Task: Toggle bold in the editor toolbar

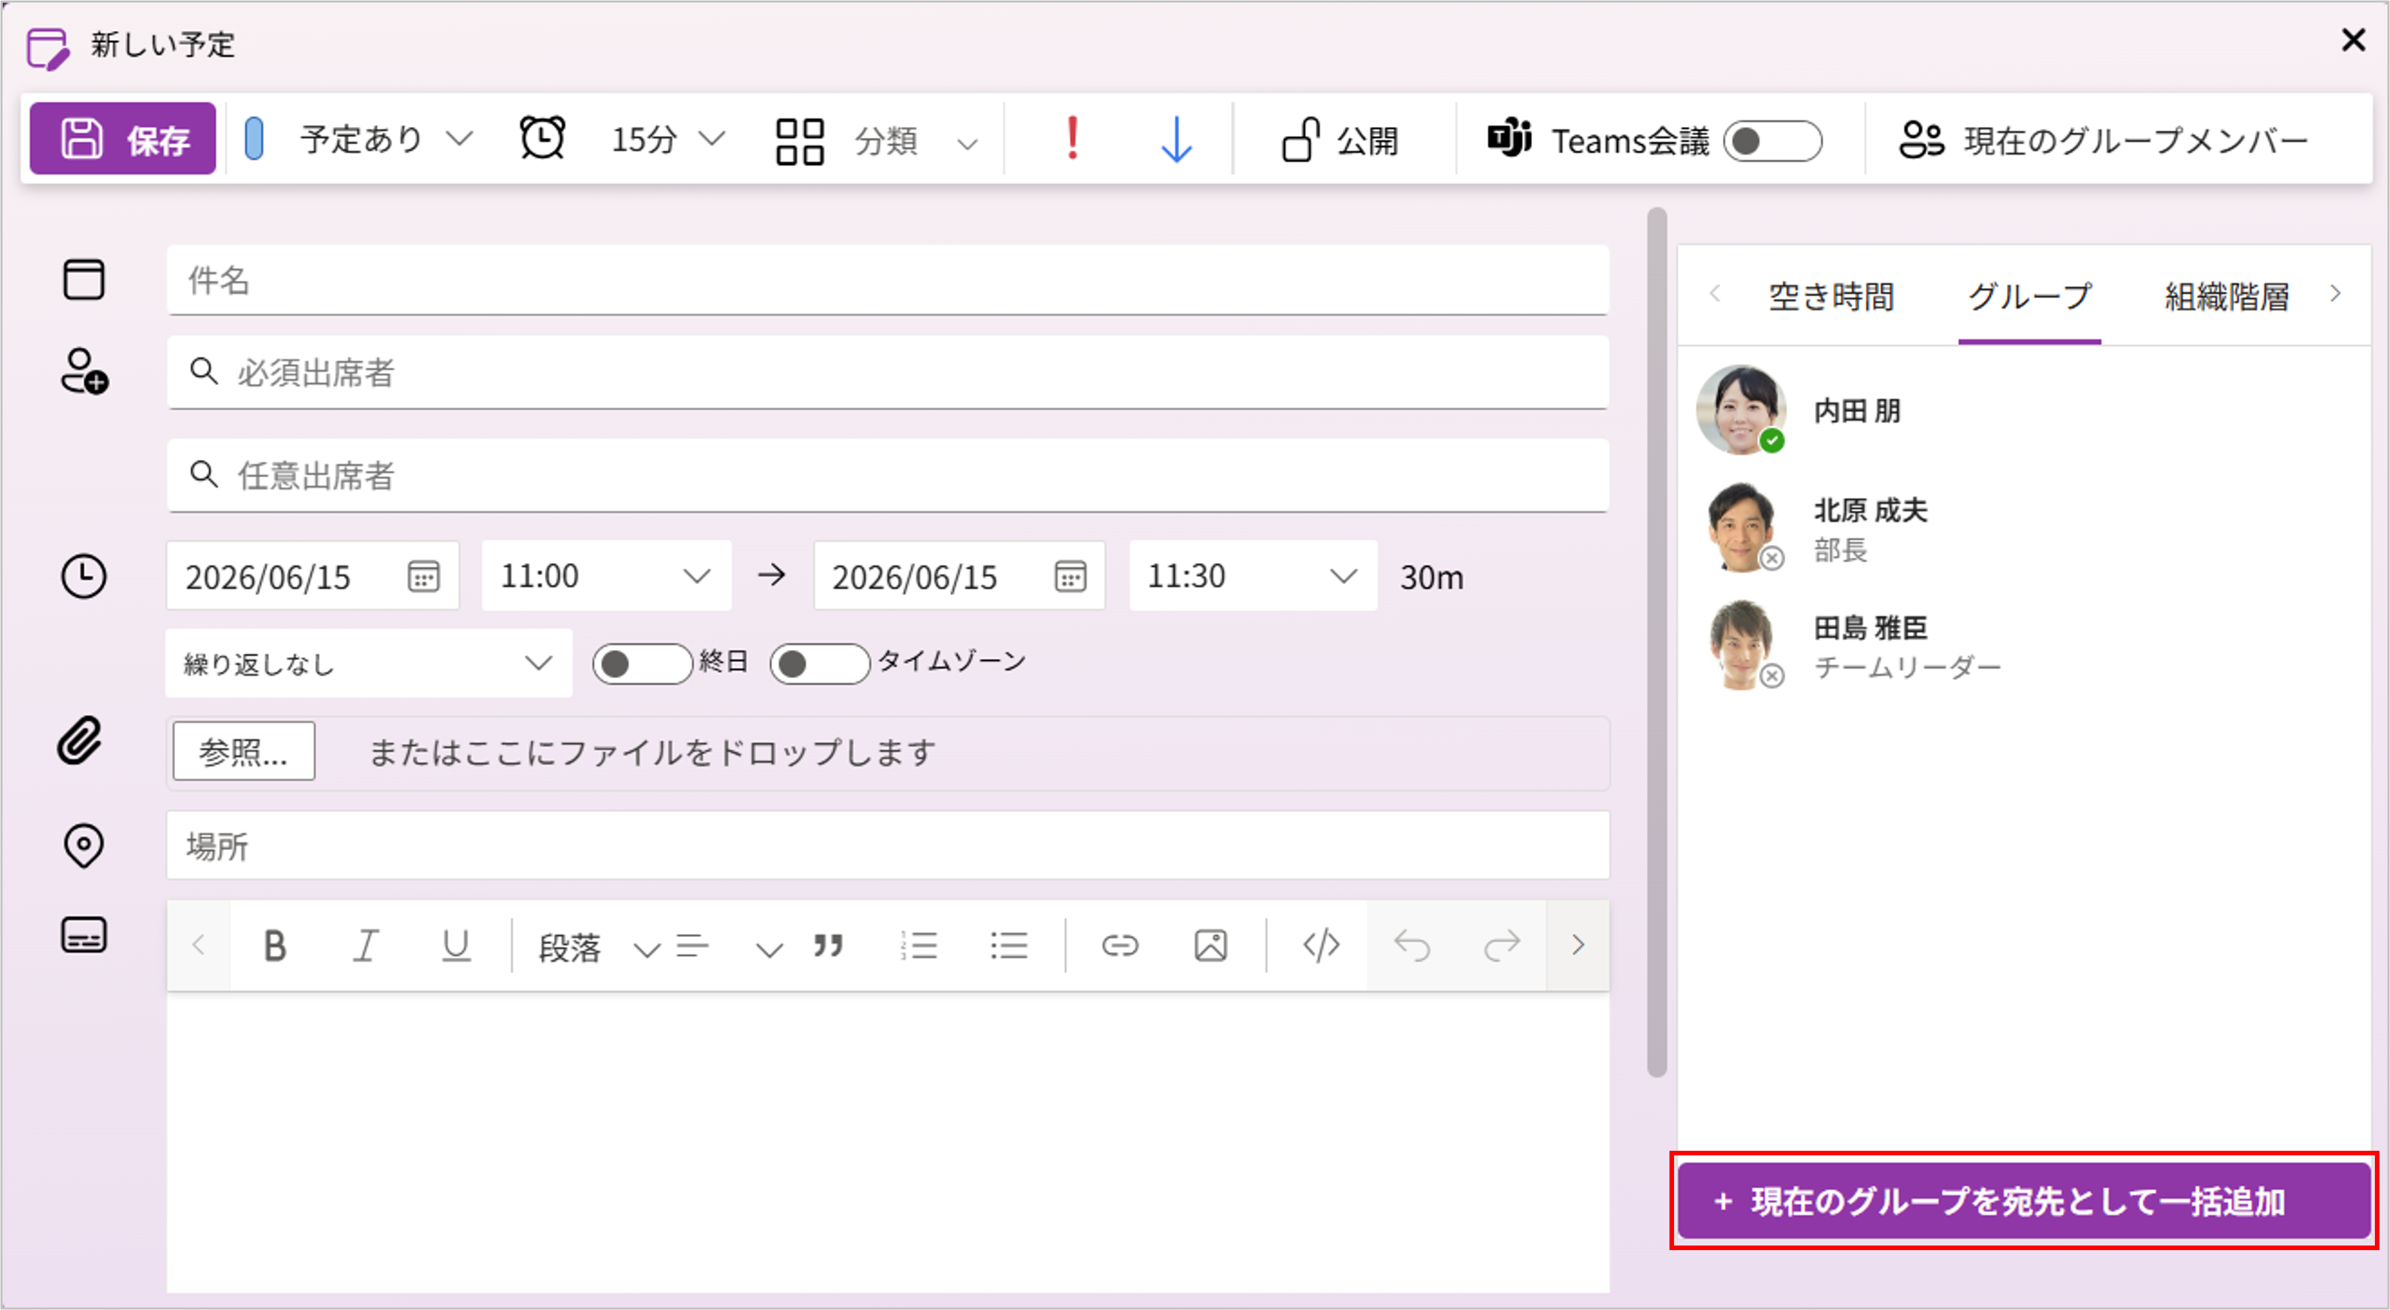Action: click(274, 945)
